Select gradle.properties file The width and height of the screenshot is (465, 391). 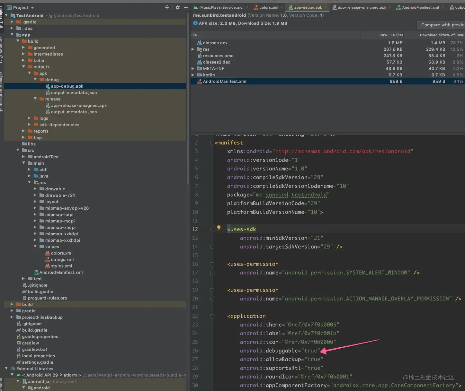(40, 336)
